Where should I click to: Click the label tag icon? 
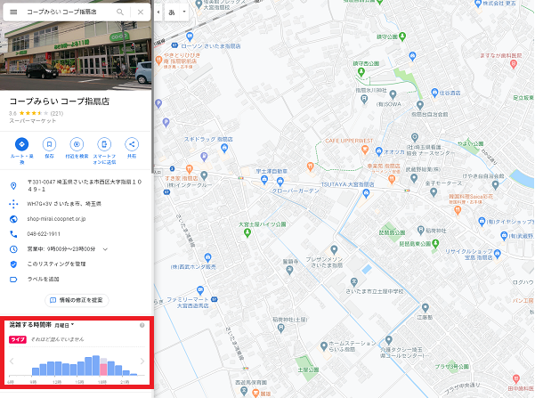pyautogui.click(x=13, y=280)
